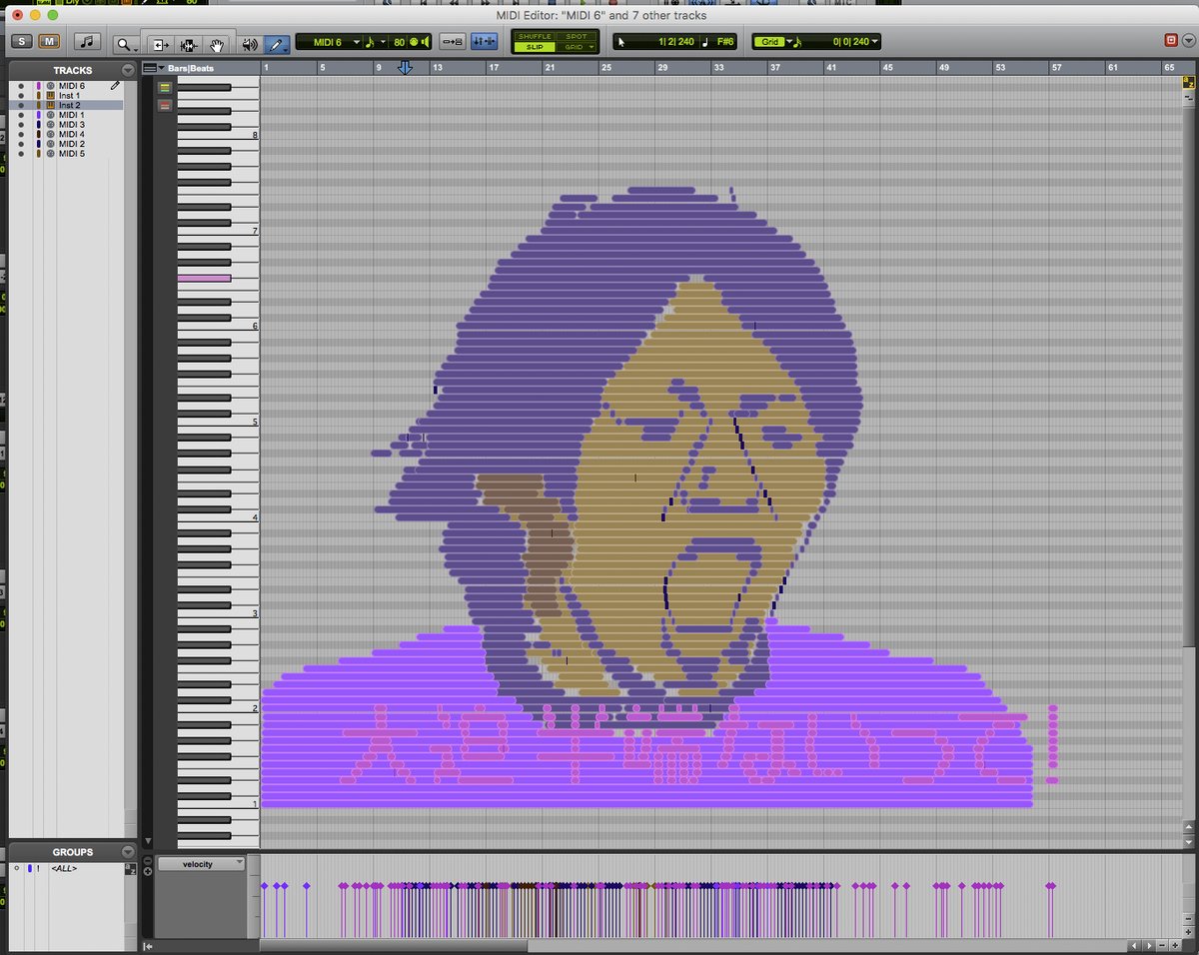Switch to Spot edit mode
This screenshot has height=955, width=1199.
pyautogui.click(x=577, y=36)
